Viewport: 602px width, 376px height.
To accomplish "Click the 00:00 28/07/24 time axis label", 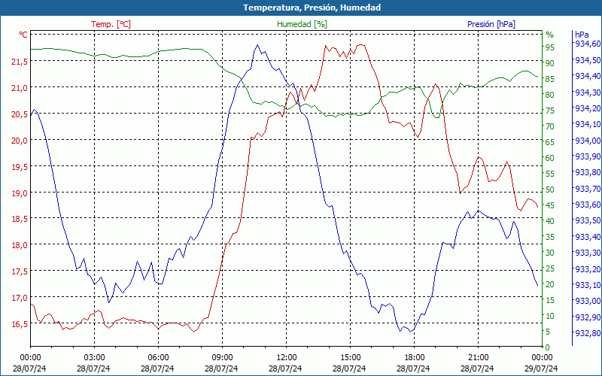I will 30,363.
